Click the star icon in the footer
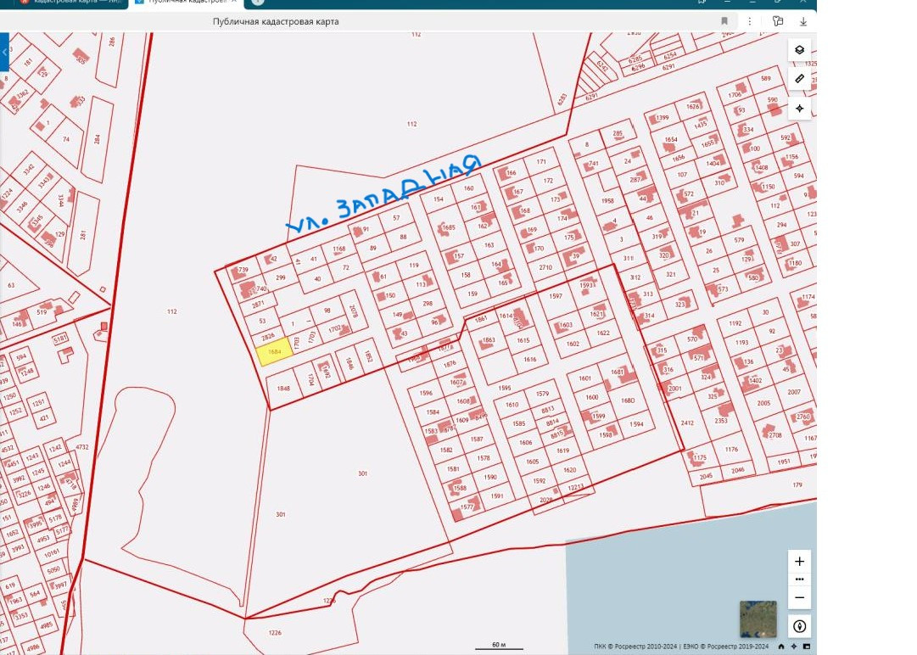Screen dimensions: 917x655 [x=794, y=647]
